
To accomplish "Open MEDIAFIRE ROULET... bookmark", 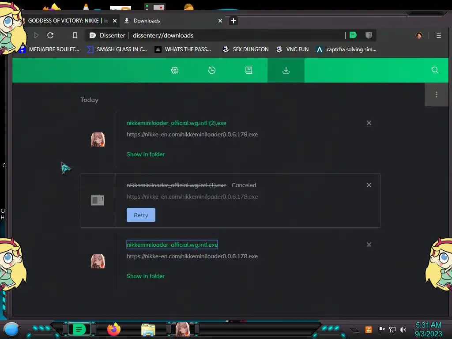I will pyautogui.click(x=49, y=49).
